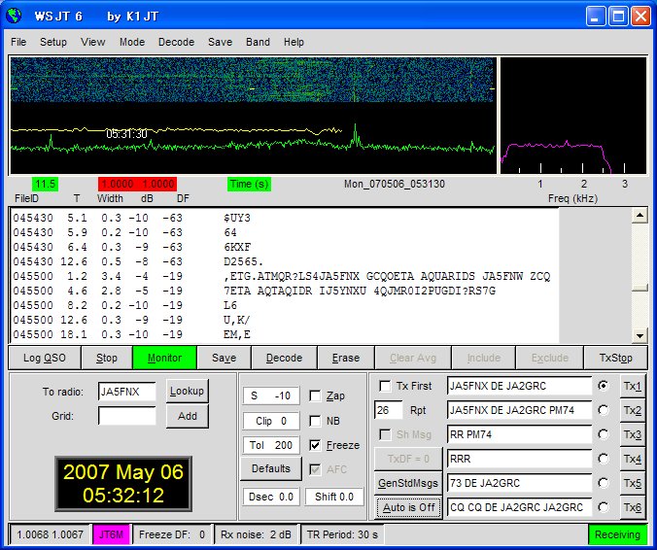This screenshot has height=550, width=657.
Task: Click the RR PM74 message field
Action: pyautogui.click(x=519, y=434)
